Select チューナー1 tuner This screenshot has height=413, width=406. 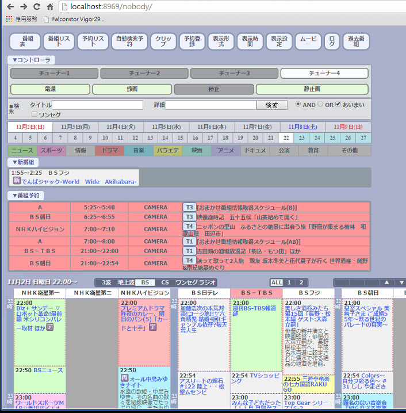(x=54, y=73)
